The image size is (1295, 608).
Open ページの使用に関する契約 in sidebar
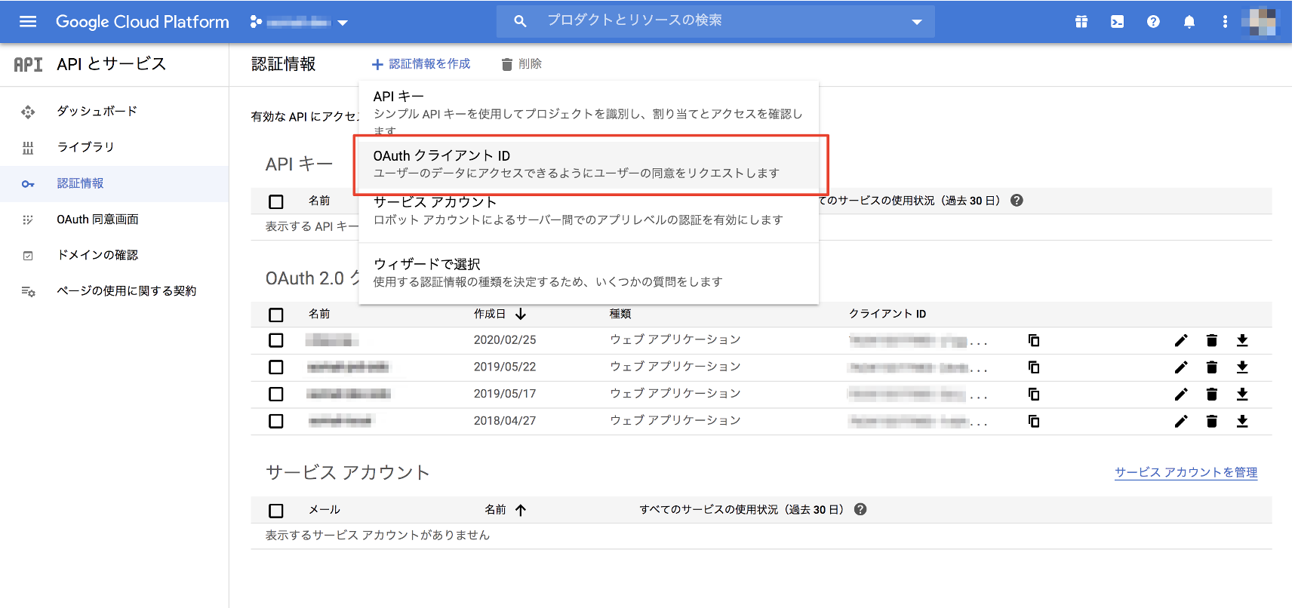(x=126, y=291)
